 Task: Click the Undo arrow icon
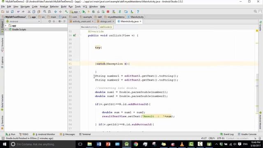pos(18,12)
